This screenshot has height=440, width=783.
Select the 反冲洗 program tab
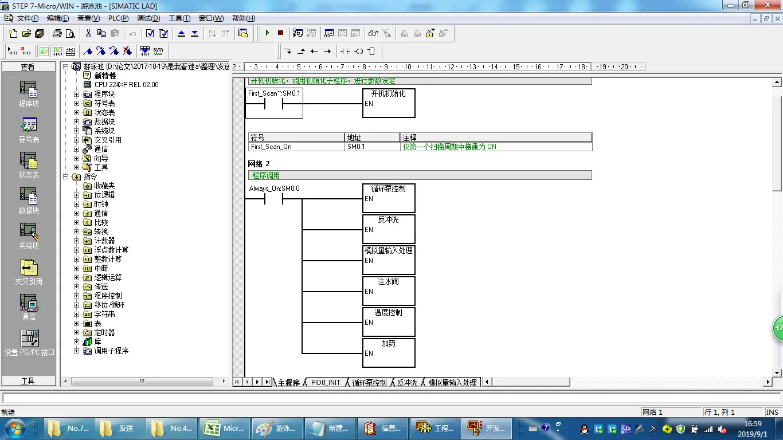coord(407,382)
